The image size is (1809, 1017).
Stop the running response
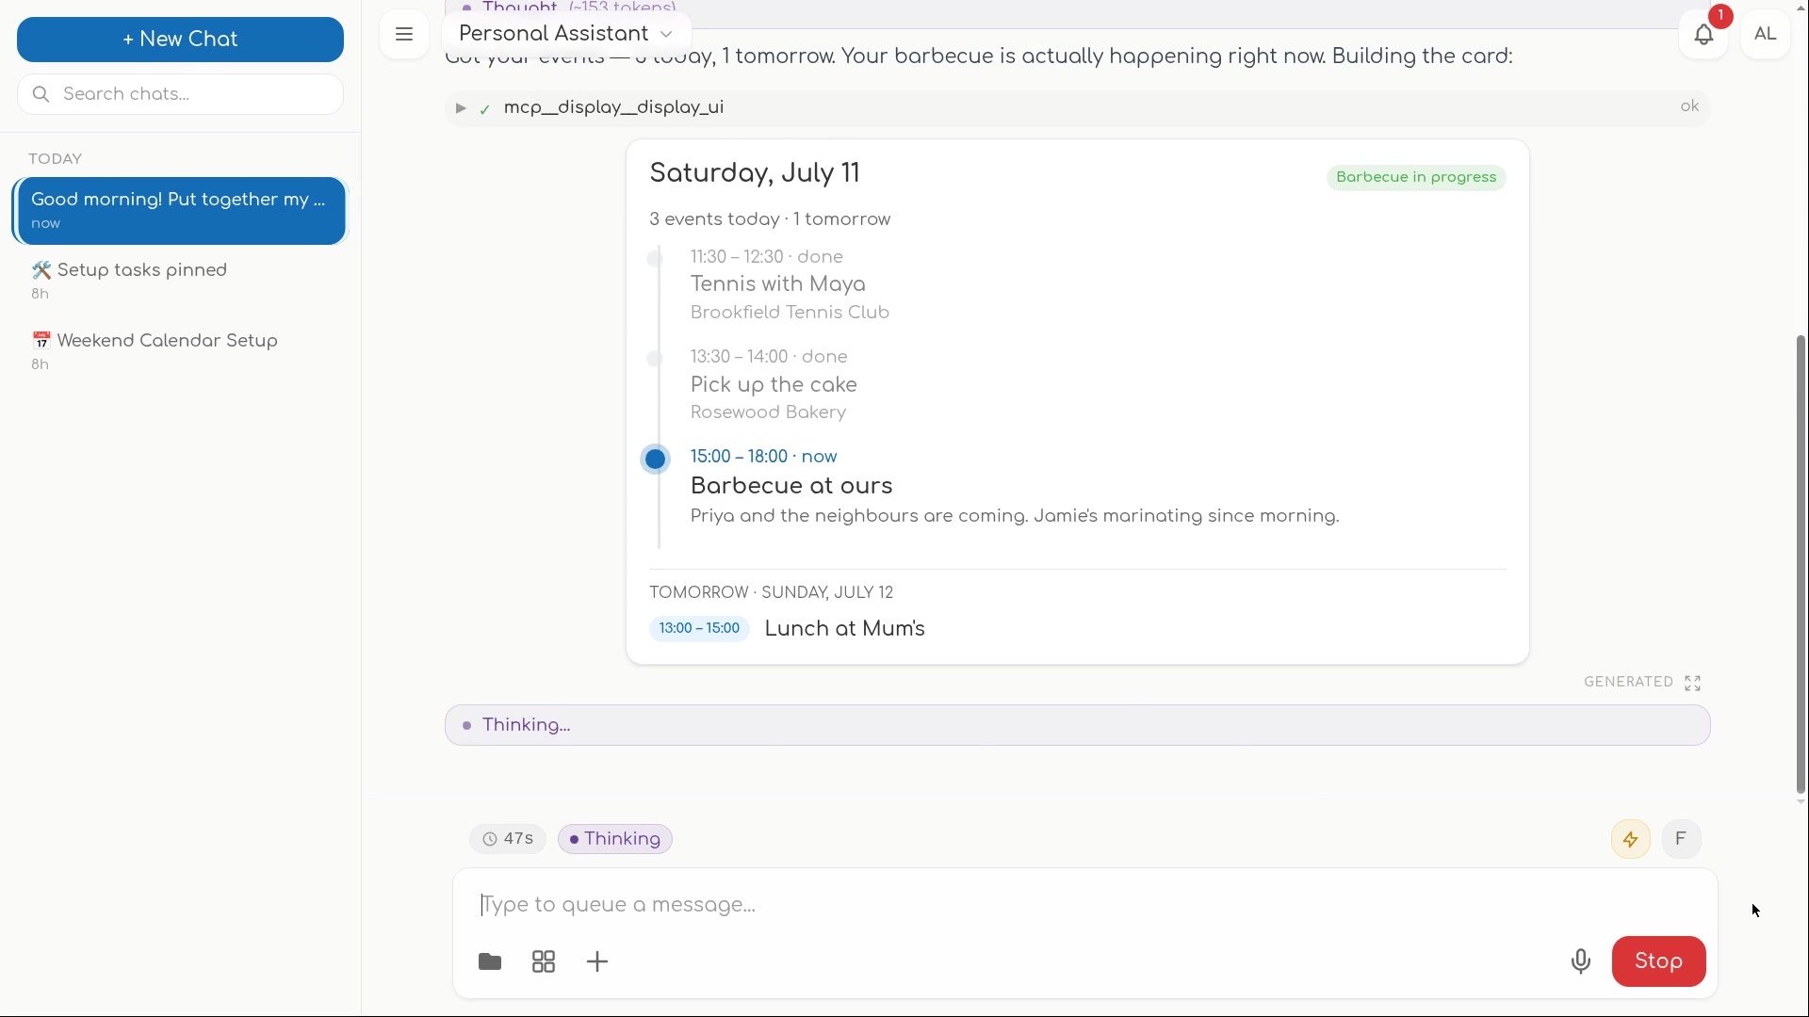pos(1658,961)
